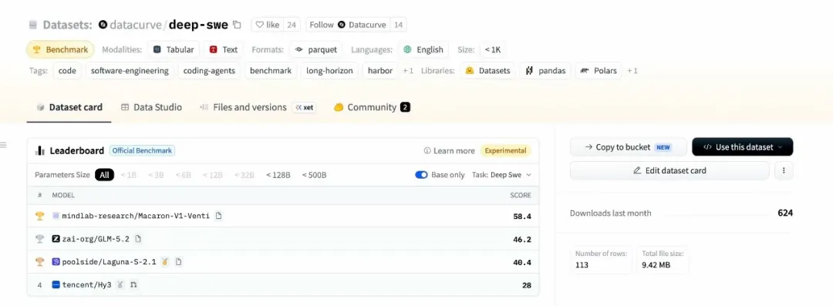The height and width of the screenshot is (306, 833).
Task: Select the All parameters size filter
Action: 105,175
